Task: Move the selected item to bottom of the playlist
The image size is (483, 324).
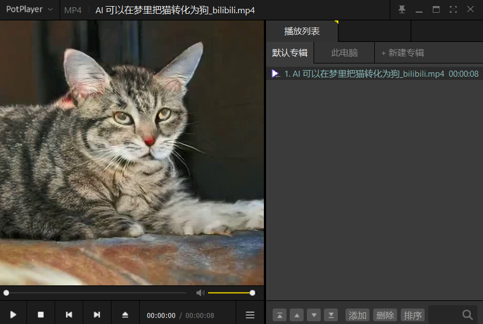Action: point(331,315)
